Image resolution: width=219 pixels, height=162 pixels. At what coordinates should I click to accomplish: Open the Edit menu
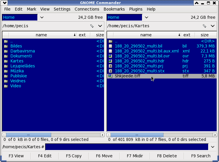pos(19,9)
